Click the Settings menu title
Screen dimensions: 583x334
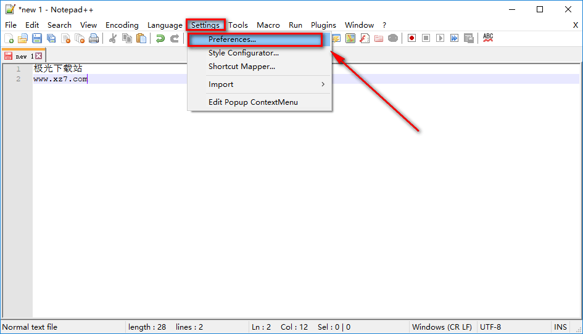[x=205, y=25]
